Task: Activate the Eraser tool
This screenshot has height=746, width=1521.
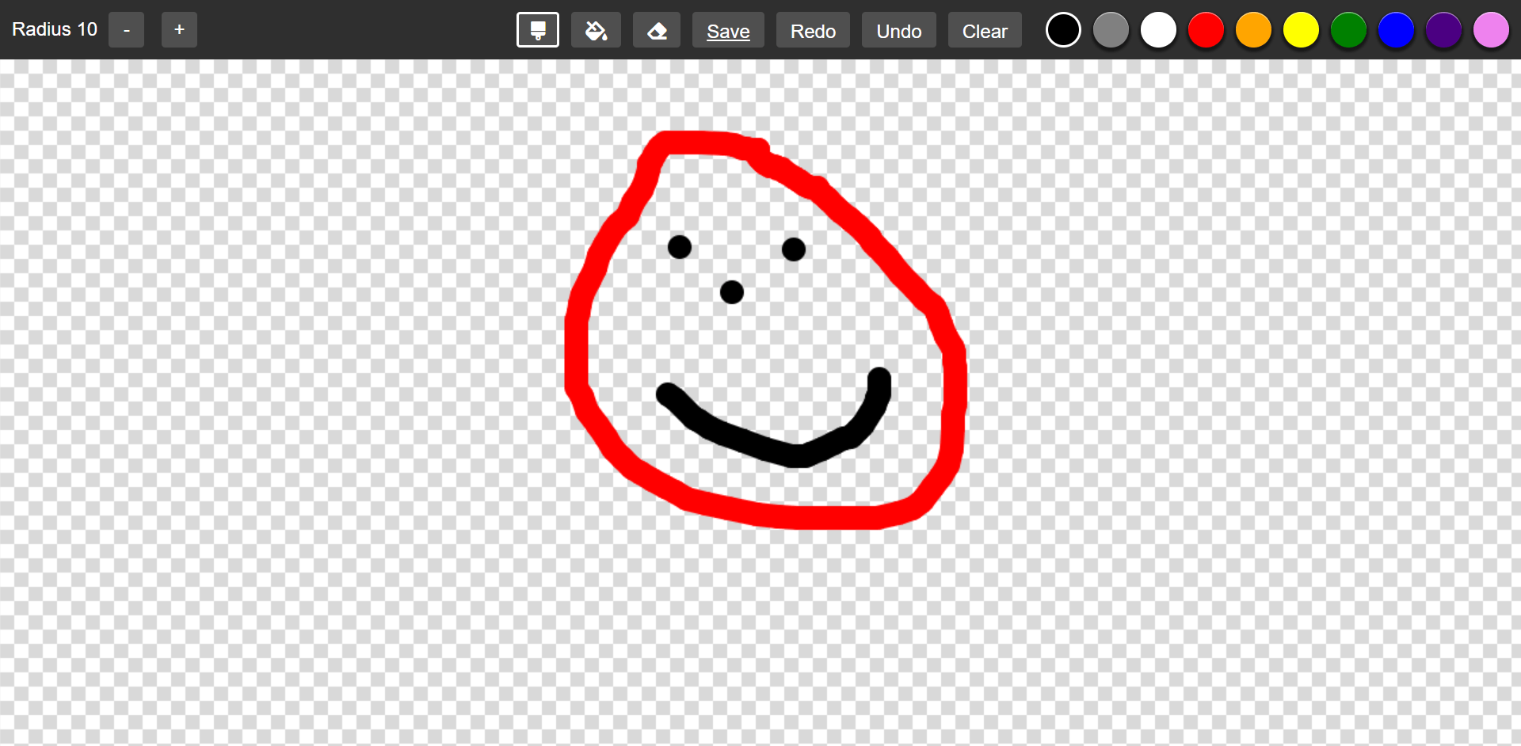Action: [656, 29]
